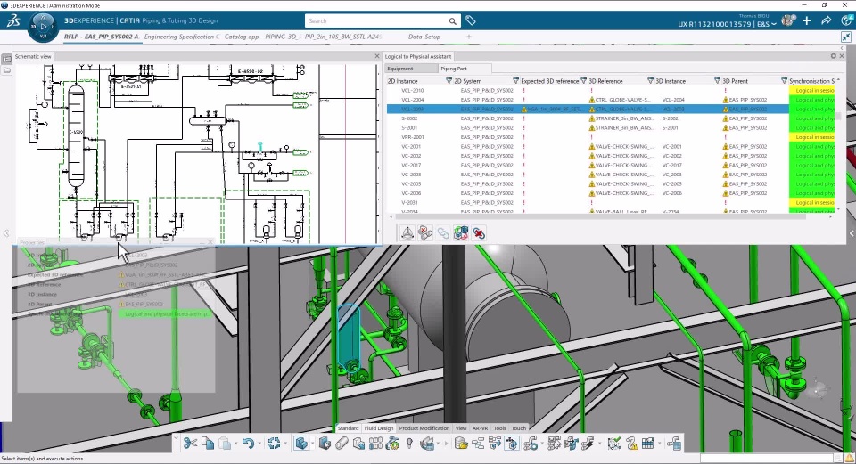Open filter for 2D Instance column
The image size is (856, 464).
pos(449,81)
